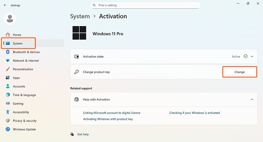Open Personalisation settings
Screen dimensions: 263x142
[x=23, y=69]
